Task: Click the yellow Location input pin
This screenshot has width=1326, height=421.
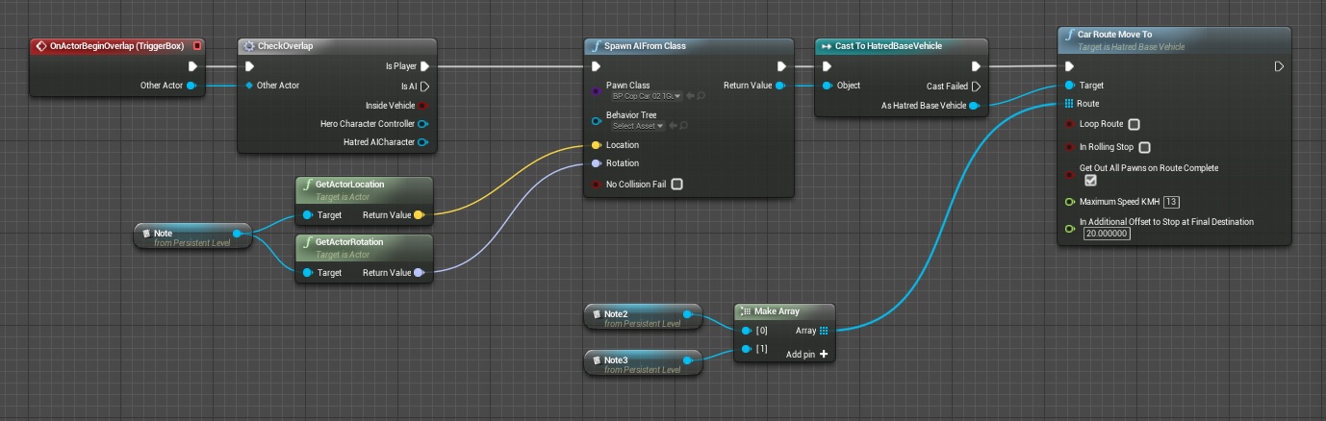Action: (596, 145)
